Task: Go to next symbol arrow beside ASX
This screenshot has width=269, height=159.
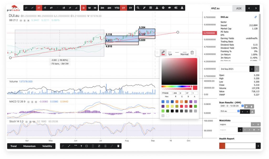Action: 256,8
